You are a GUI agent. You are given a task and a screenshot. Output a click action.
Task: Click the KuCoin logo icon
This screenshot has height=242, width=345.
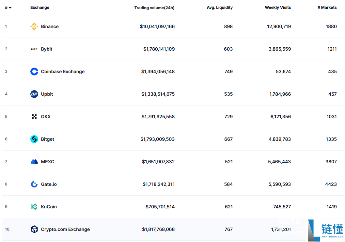pos(34,207)
